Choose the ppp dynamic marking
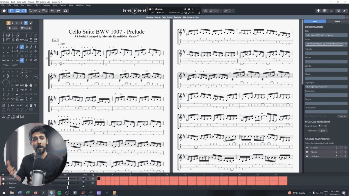This screenshot has width=349, height=196. coord(4,60)
